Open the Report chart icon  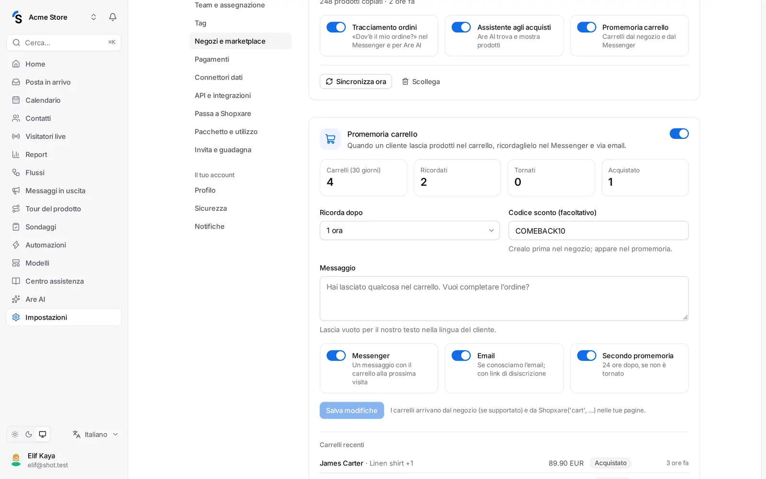(x=16, y=155)
